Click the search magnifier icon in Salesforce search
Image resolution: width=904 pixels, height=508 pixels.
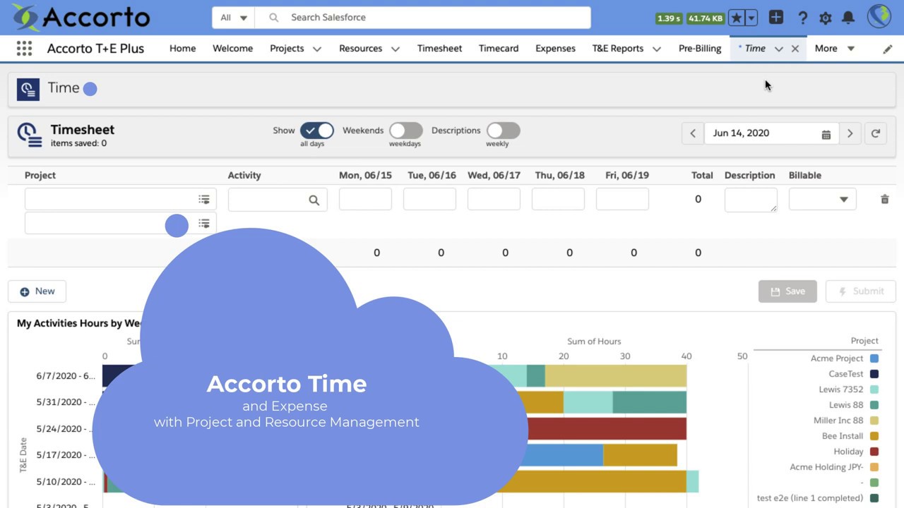click(274, 18)
